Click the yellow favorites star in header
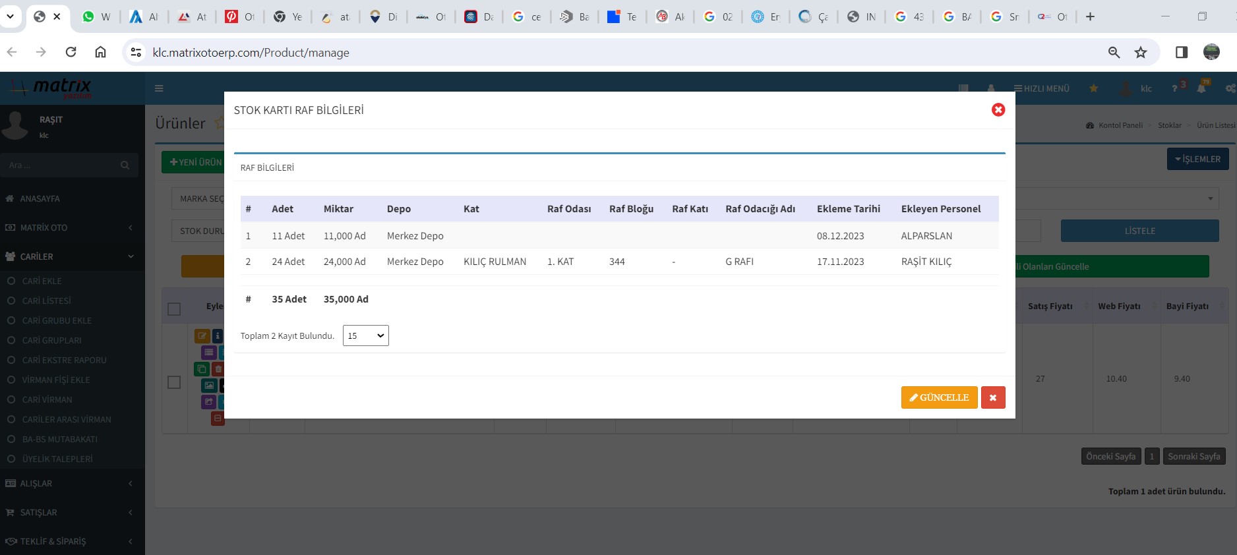Screen dimensions: 1237x555 click(x=1093, y=88)
